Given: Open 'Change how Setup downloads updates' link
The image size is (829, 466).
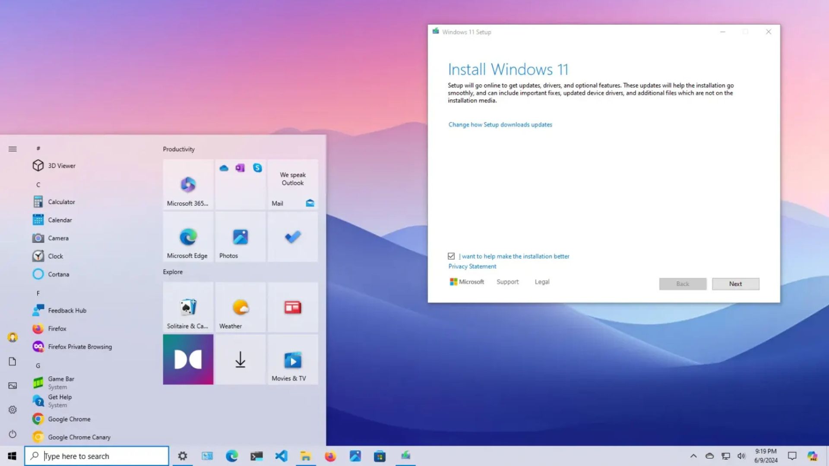Looking at the screenshot, I should (x=500, y=124).
